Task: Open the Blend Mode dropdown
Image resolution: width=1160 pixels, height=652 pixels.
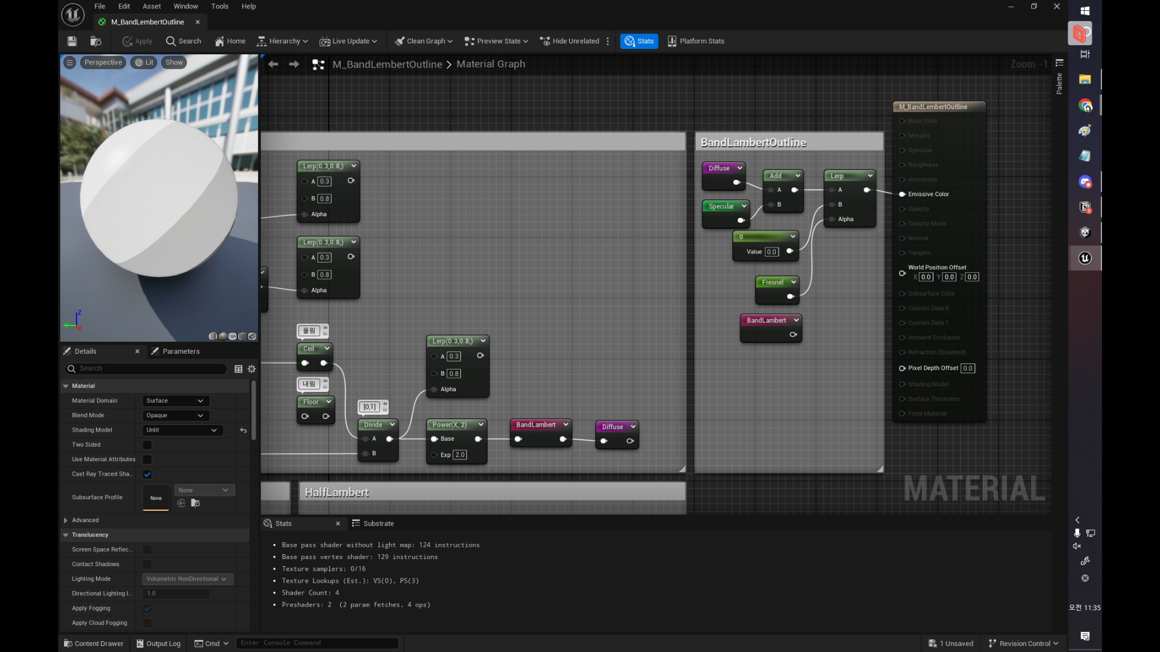Action: [x=175, y=415]
